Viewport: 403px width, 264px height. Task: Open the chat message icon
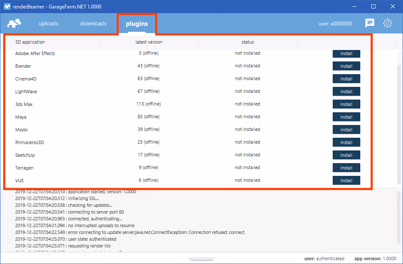pyautogui.click(x=370, y=23)
